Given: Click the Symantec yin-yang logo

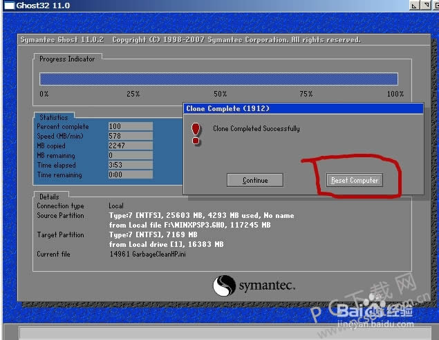Looking at the screenshot, I should click(225, 286).
